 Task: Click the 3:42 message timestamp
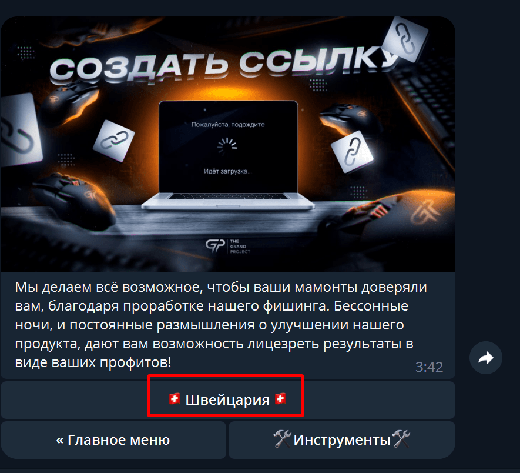coord(429,367)
